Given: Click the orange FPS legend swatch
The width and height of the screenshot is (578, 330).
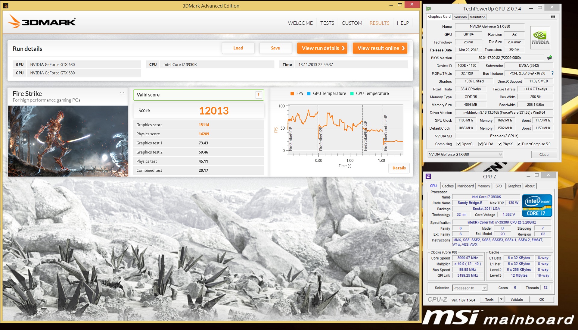Looking at the screenshot, I should pyautogui.click(x=292, y=94).
